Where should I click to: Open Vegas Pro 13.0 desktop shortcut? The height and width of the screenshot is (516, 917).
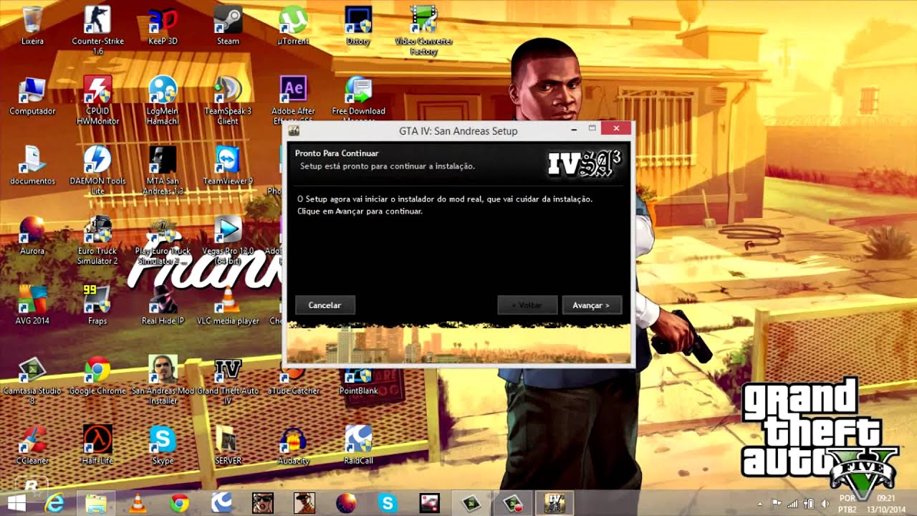228,240
